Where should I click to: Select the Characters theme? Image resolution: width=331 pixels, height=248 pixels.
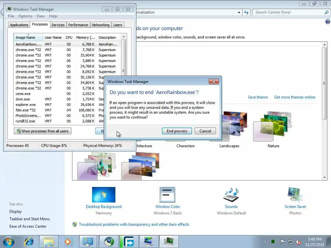[186, 146]
